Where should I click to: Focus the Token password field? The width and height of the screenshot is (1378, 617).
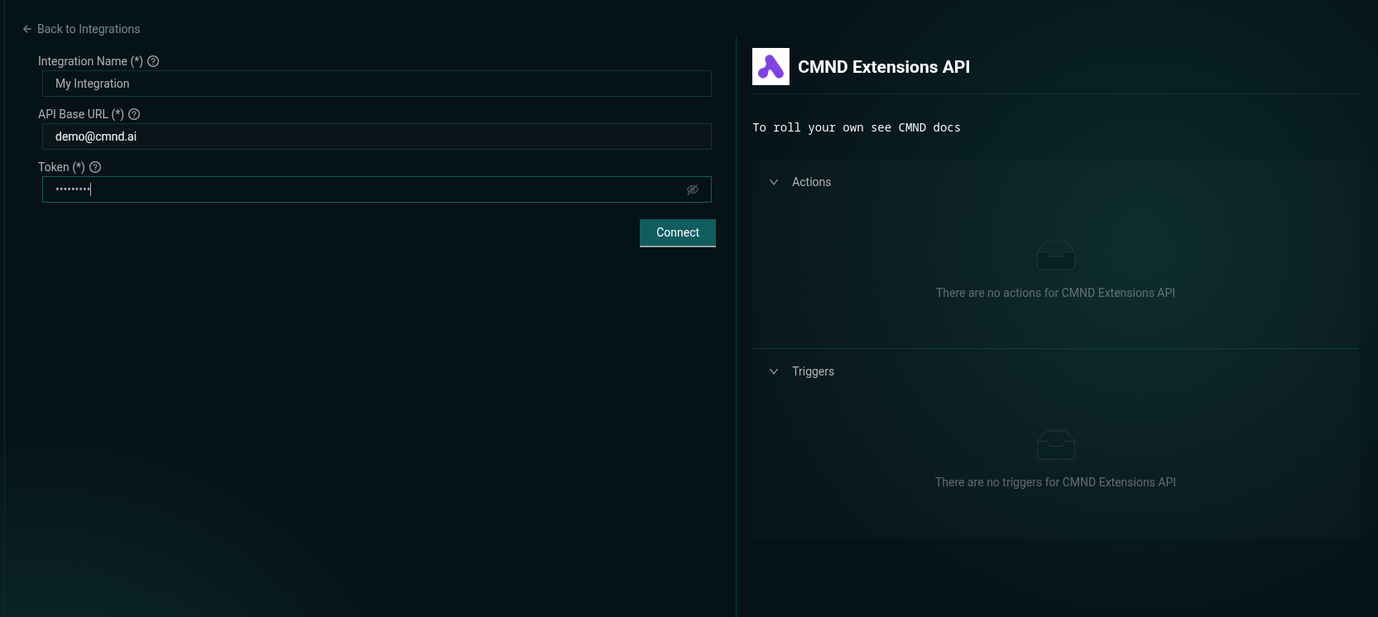point(377,189)
